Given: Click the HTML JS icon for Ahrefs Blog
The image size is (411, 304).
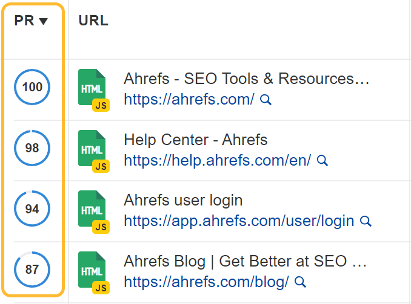Looking at the screenshot, I should 93,272.
